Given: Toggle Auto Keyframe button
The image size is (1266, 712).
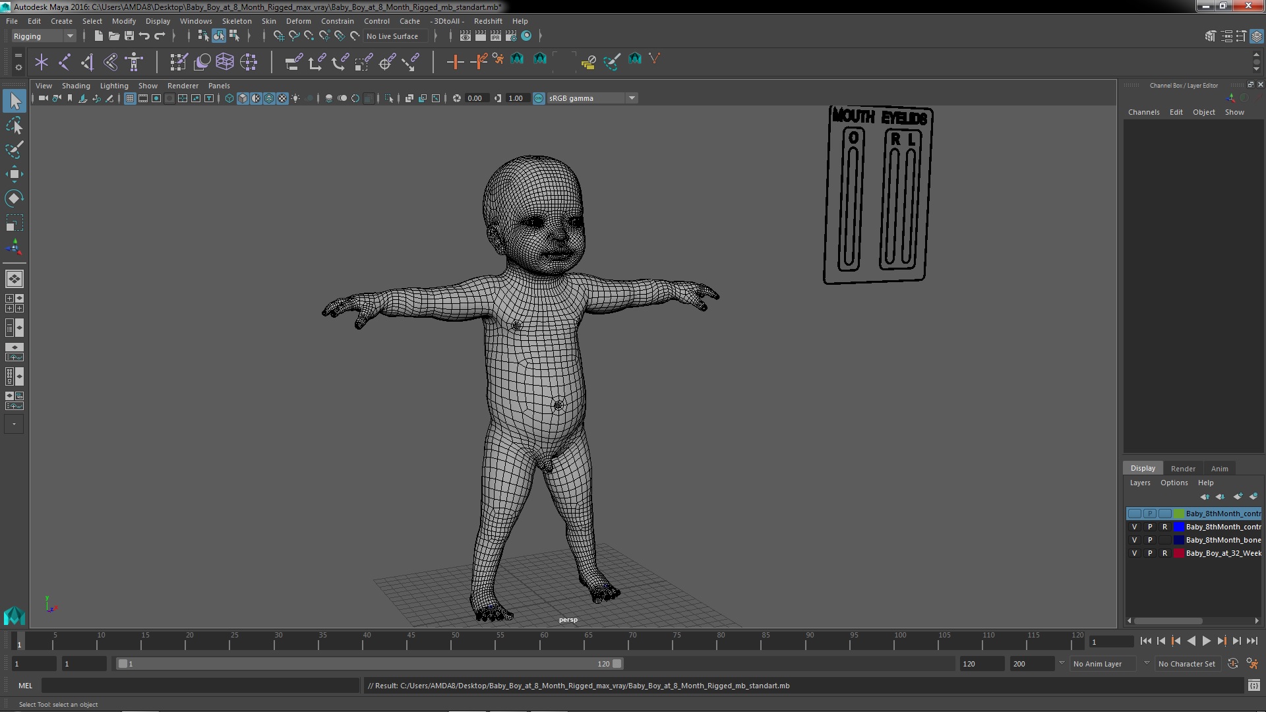Looking at the screenshot, I should (1232, 664).
